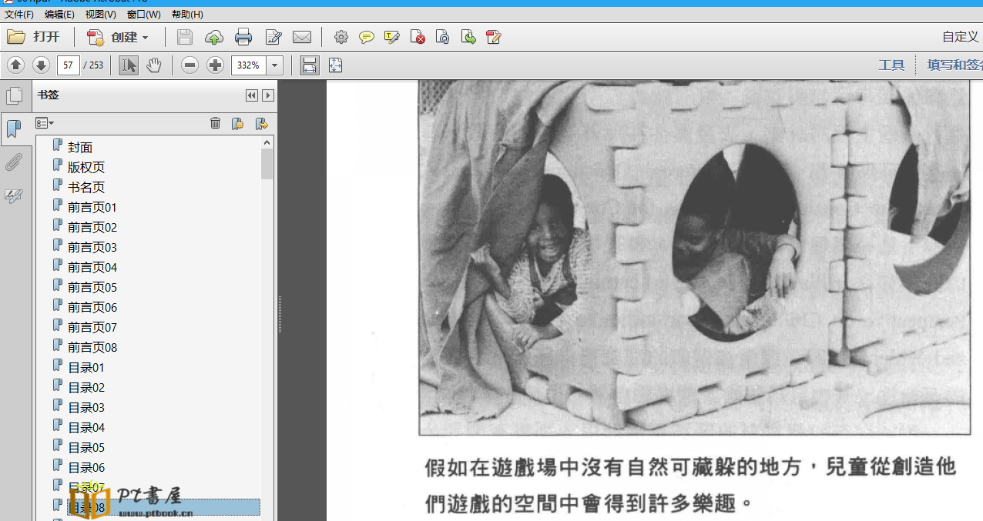Image resolution: width=983 pixels, height=521 pixels.
Task: Open the 填写和签名 pane
Action: pyautogui.click(x=954, y=65)
